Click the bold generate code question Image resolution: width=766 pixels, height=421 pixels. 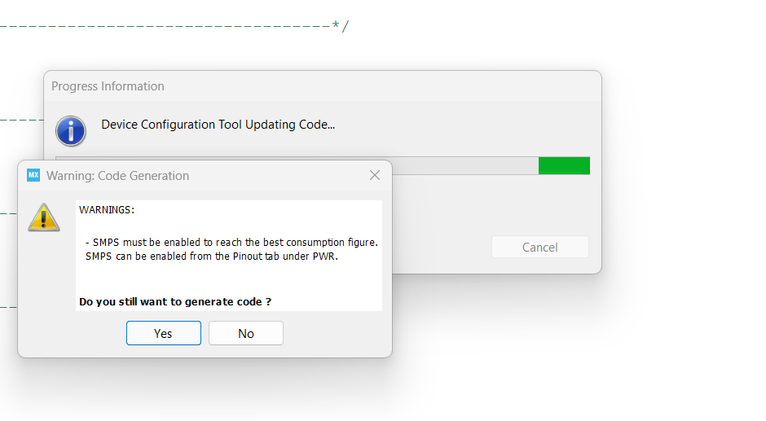click(x=175, y=301)
